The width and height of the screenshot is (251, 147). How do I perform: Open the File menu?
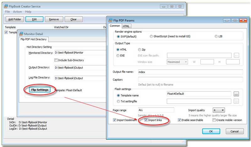[7, 12]
